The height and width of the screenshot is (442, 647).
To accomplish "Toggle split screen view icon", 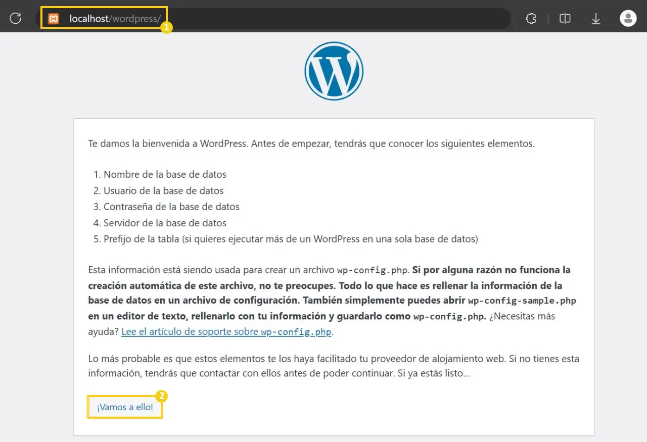I will click(565, 19).
